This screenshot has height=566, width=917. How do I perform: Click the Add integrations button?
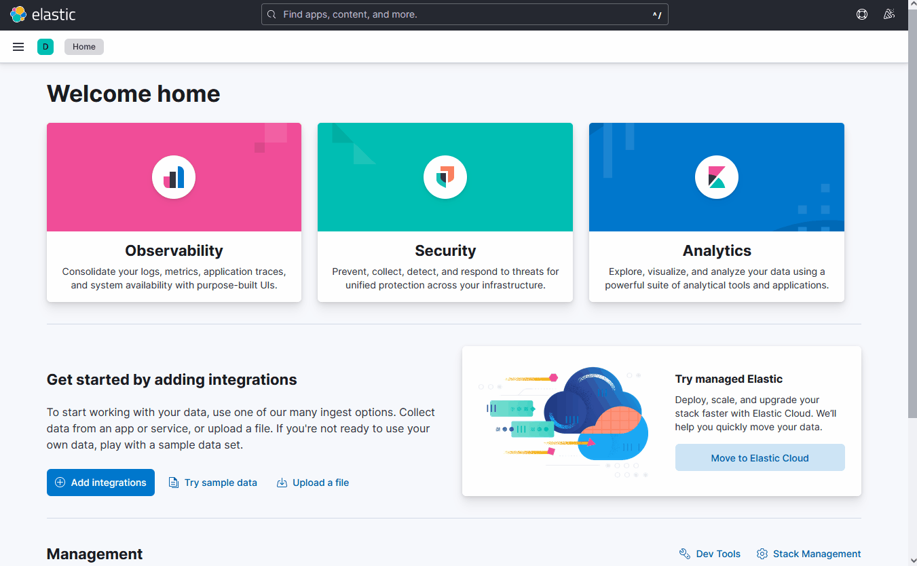tap(100, 483)
